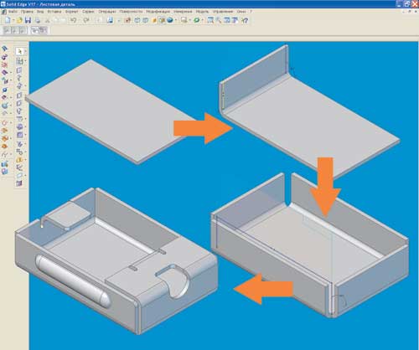Click the last icon at the bottom of the second toolbar column
This screenshot has width=419, height=350.
[19, 183]
